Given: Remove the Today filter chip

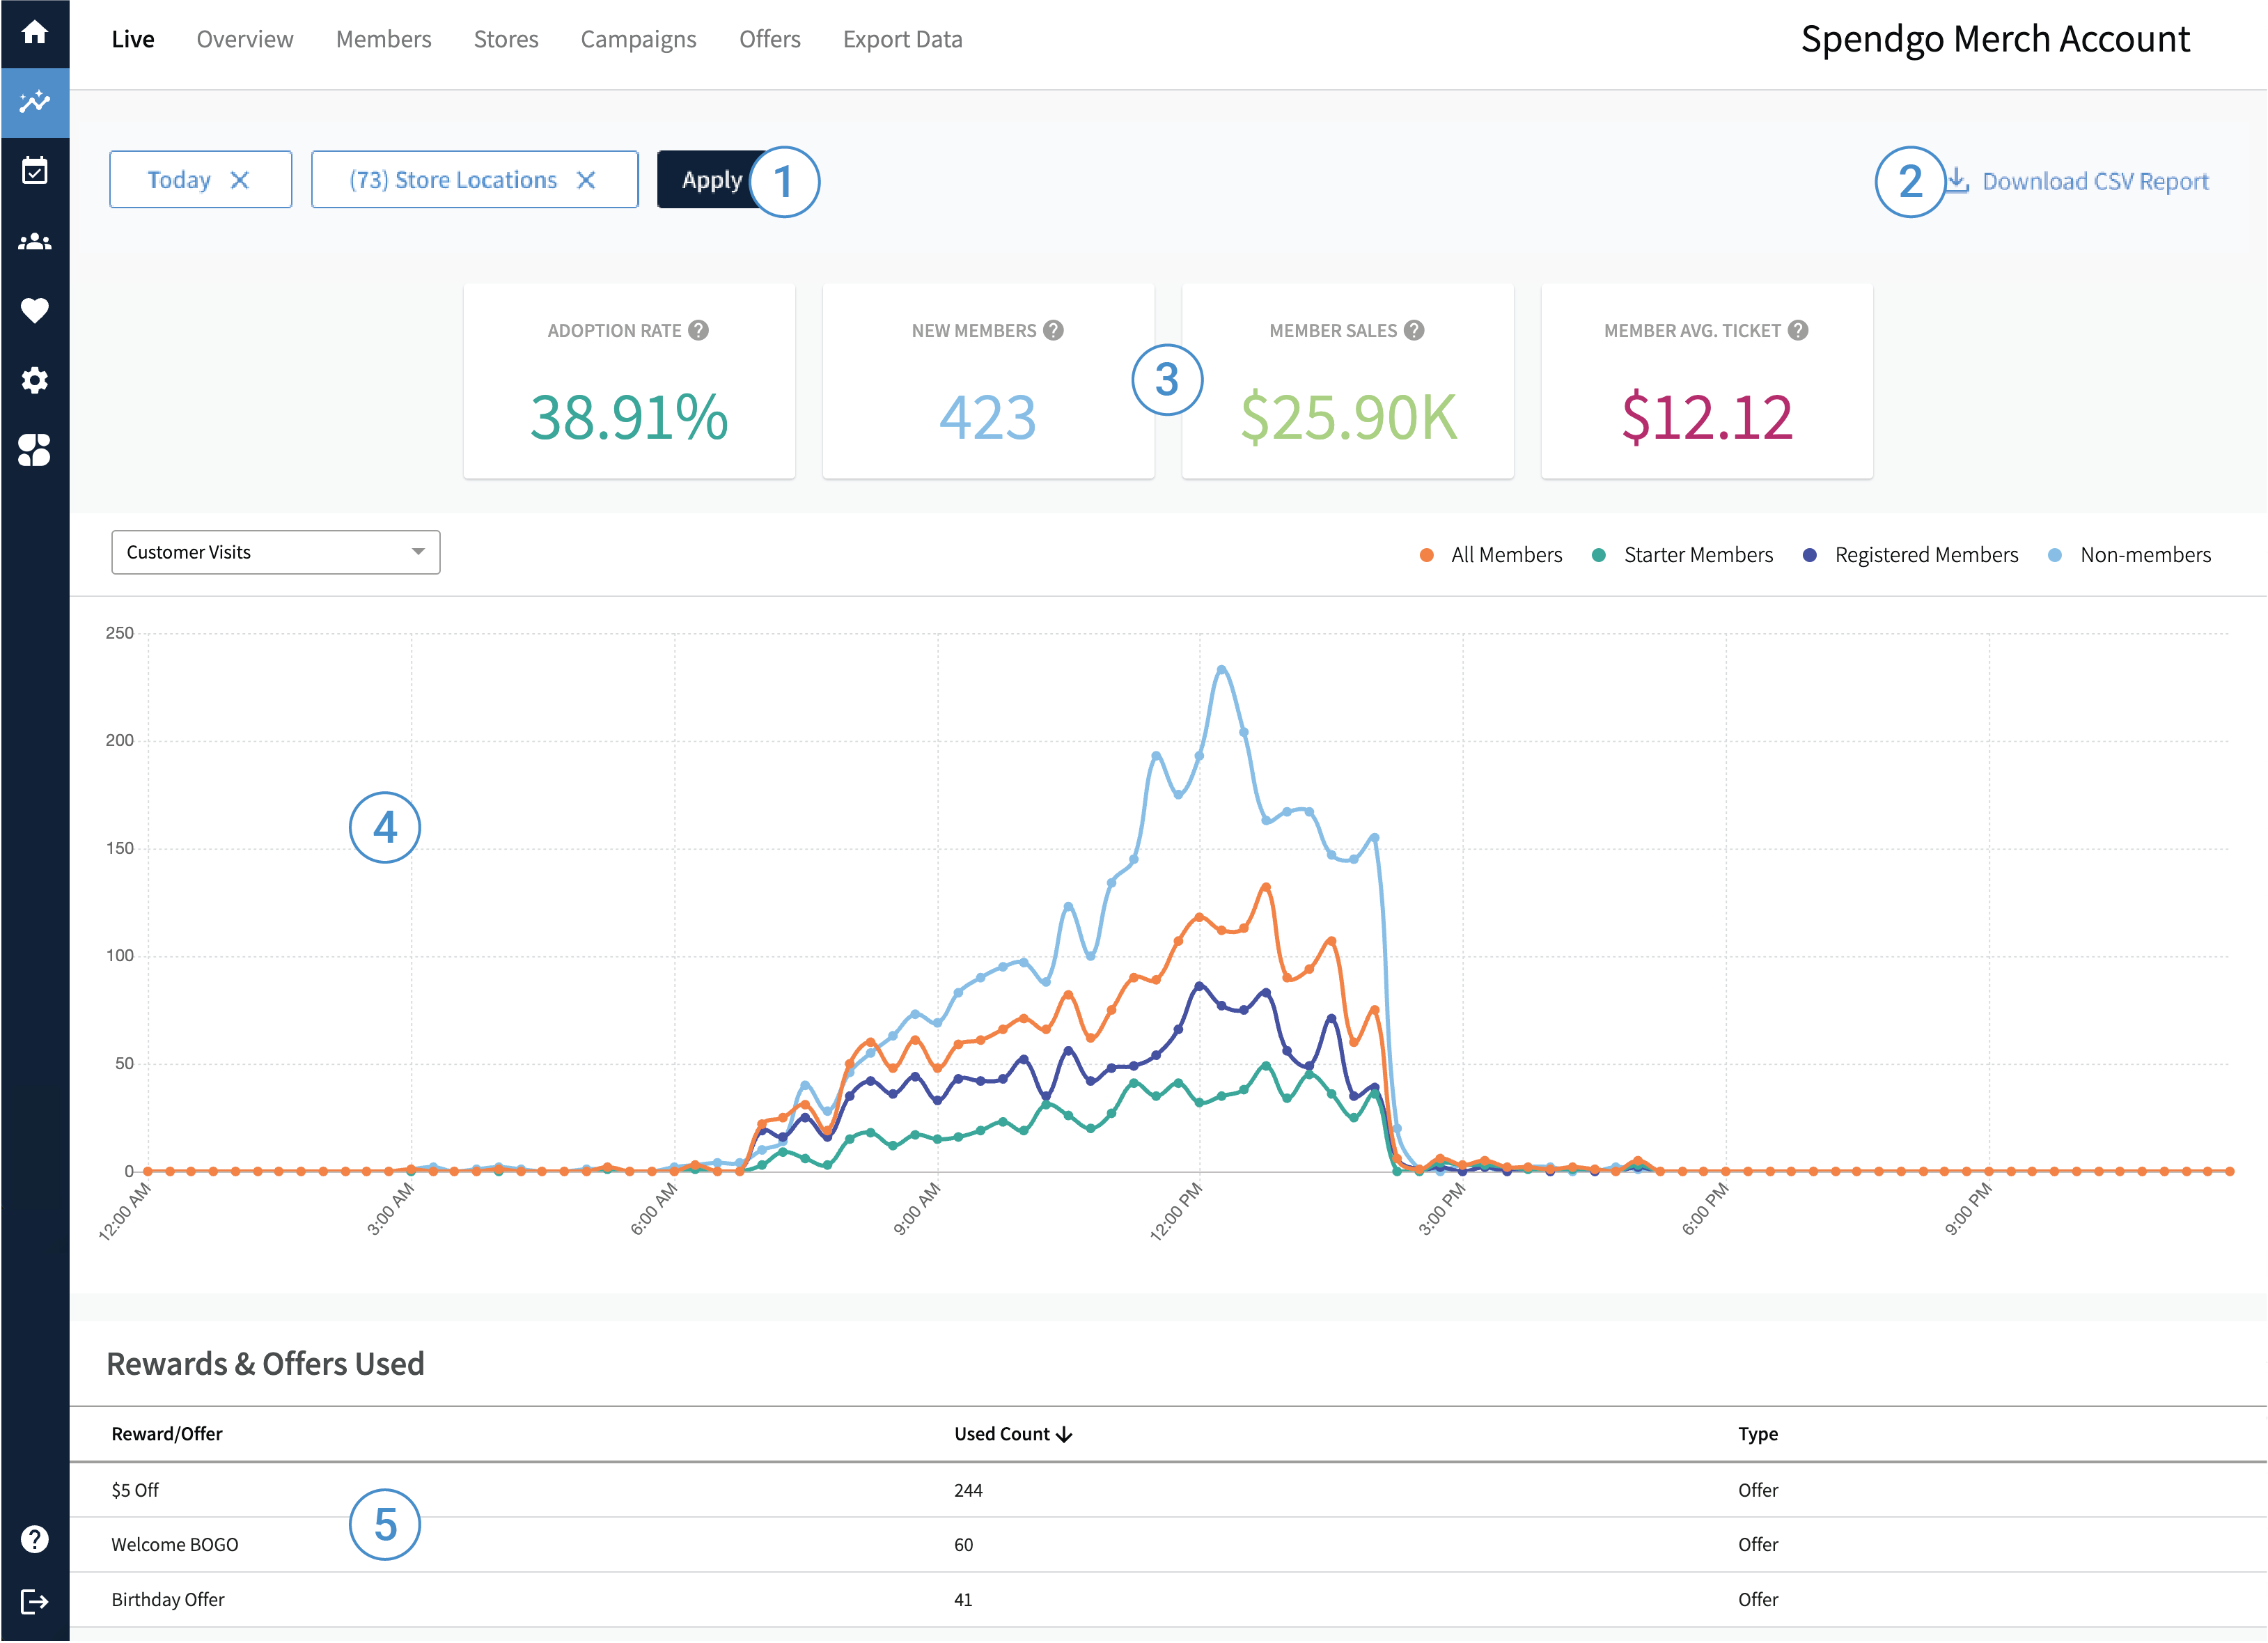Looking at the screenshot, I should pos(241,179).
